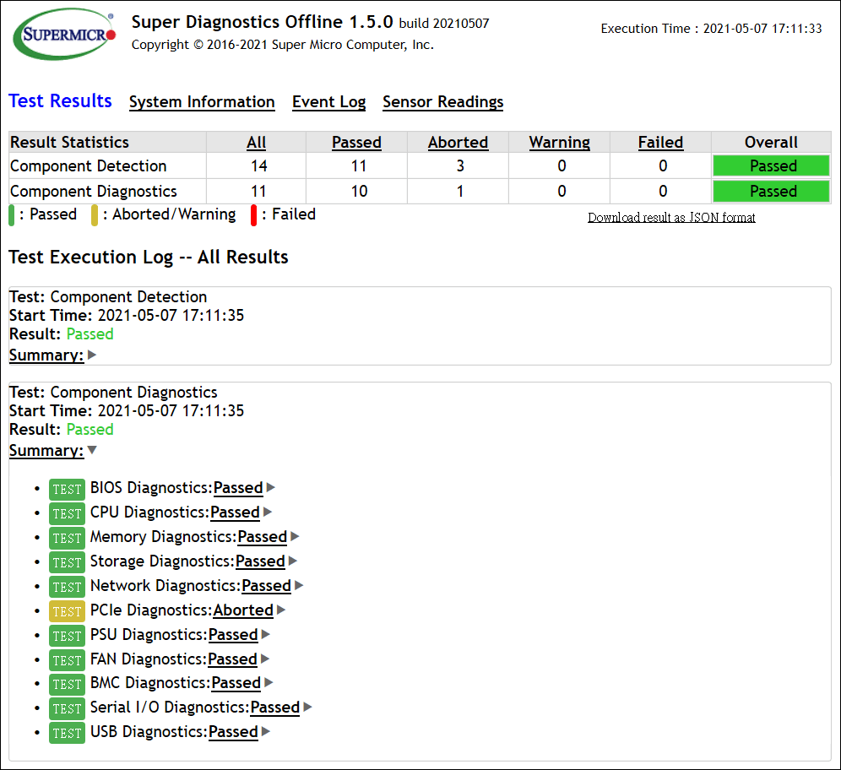Expand the Component Detection summary
The width and height of the screenshot is (841, 770).
[x=92, y=355]
